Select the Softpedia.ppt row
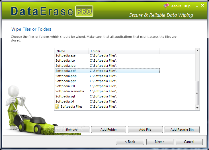 (107, 81)
